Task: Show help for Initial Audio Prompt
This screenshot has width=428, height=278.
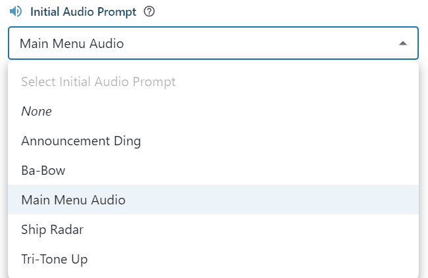Action: (149, 12)
